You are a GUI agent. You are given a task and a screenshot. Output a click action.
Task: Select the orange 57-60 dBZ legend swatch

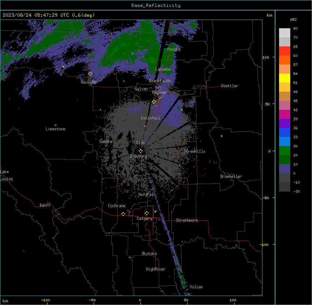tap(284, 60)
